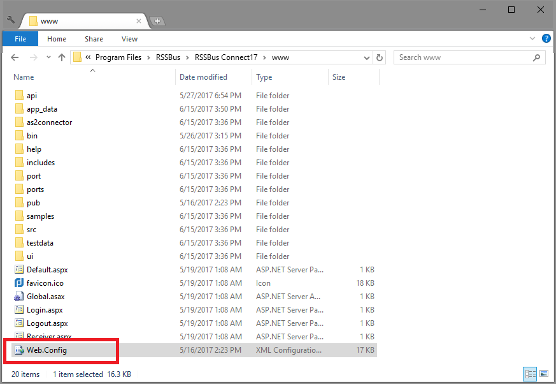556x384 pixels.
Task: Click the samples folder icon
Action: (x=19, y=216)
